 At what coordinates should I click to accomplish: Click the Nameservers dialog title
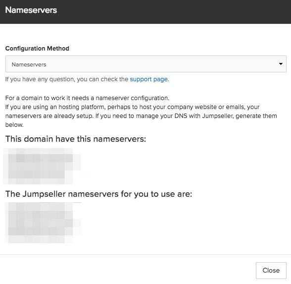31,10
